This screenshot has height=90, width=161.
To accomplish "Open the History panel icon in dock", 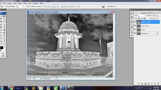I will coord(132,14).
